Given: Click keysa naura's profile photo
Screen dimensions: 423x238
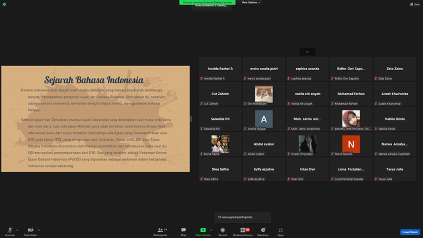Looking at the screenshot, I should 220,144.
